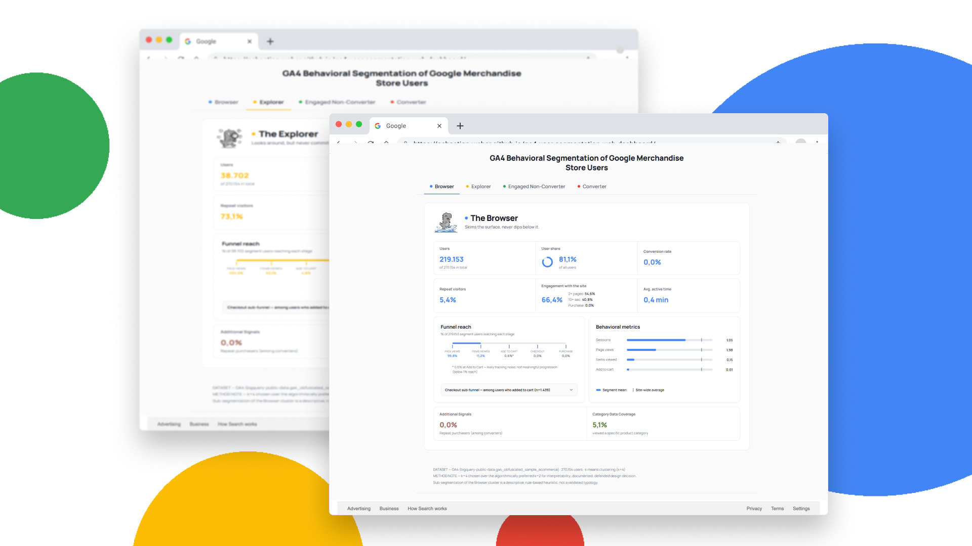The height and width of the screenshot is (546, 972).
Task: Open the Business link in the back window
Action: point(199,424)
